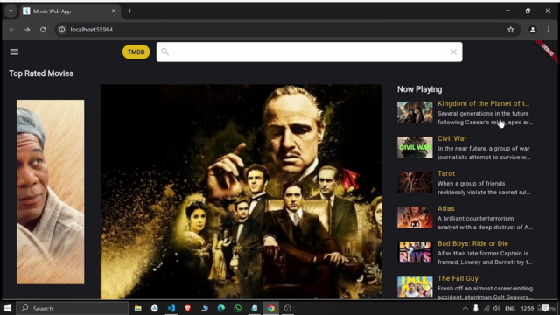Image resolution: width=560 pixels, height=315 pixels.
Task: Select The Fall Guy thumbnail image
Action: [x=415, y=287]
